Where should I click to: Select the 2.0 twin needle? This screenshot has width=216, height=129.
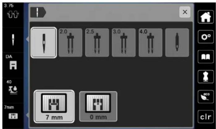coord(70,43)
